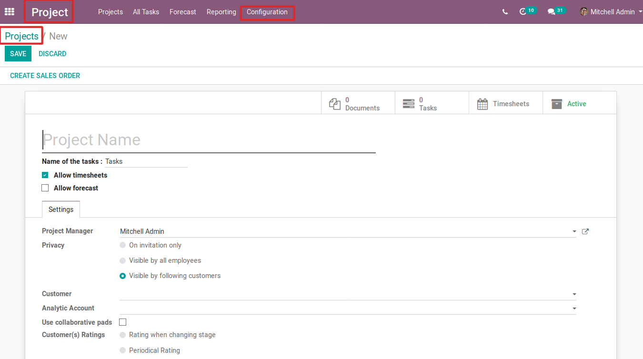Open the Forecast menu

(183, 12)
